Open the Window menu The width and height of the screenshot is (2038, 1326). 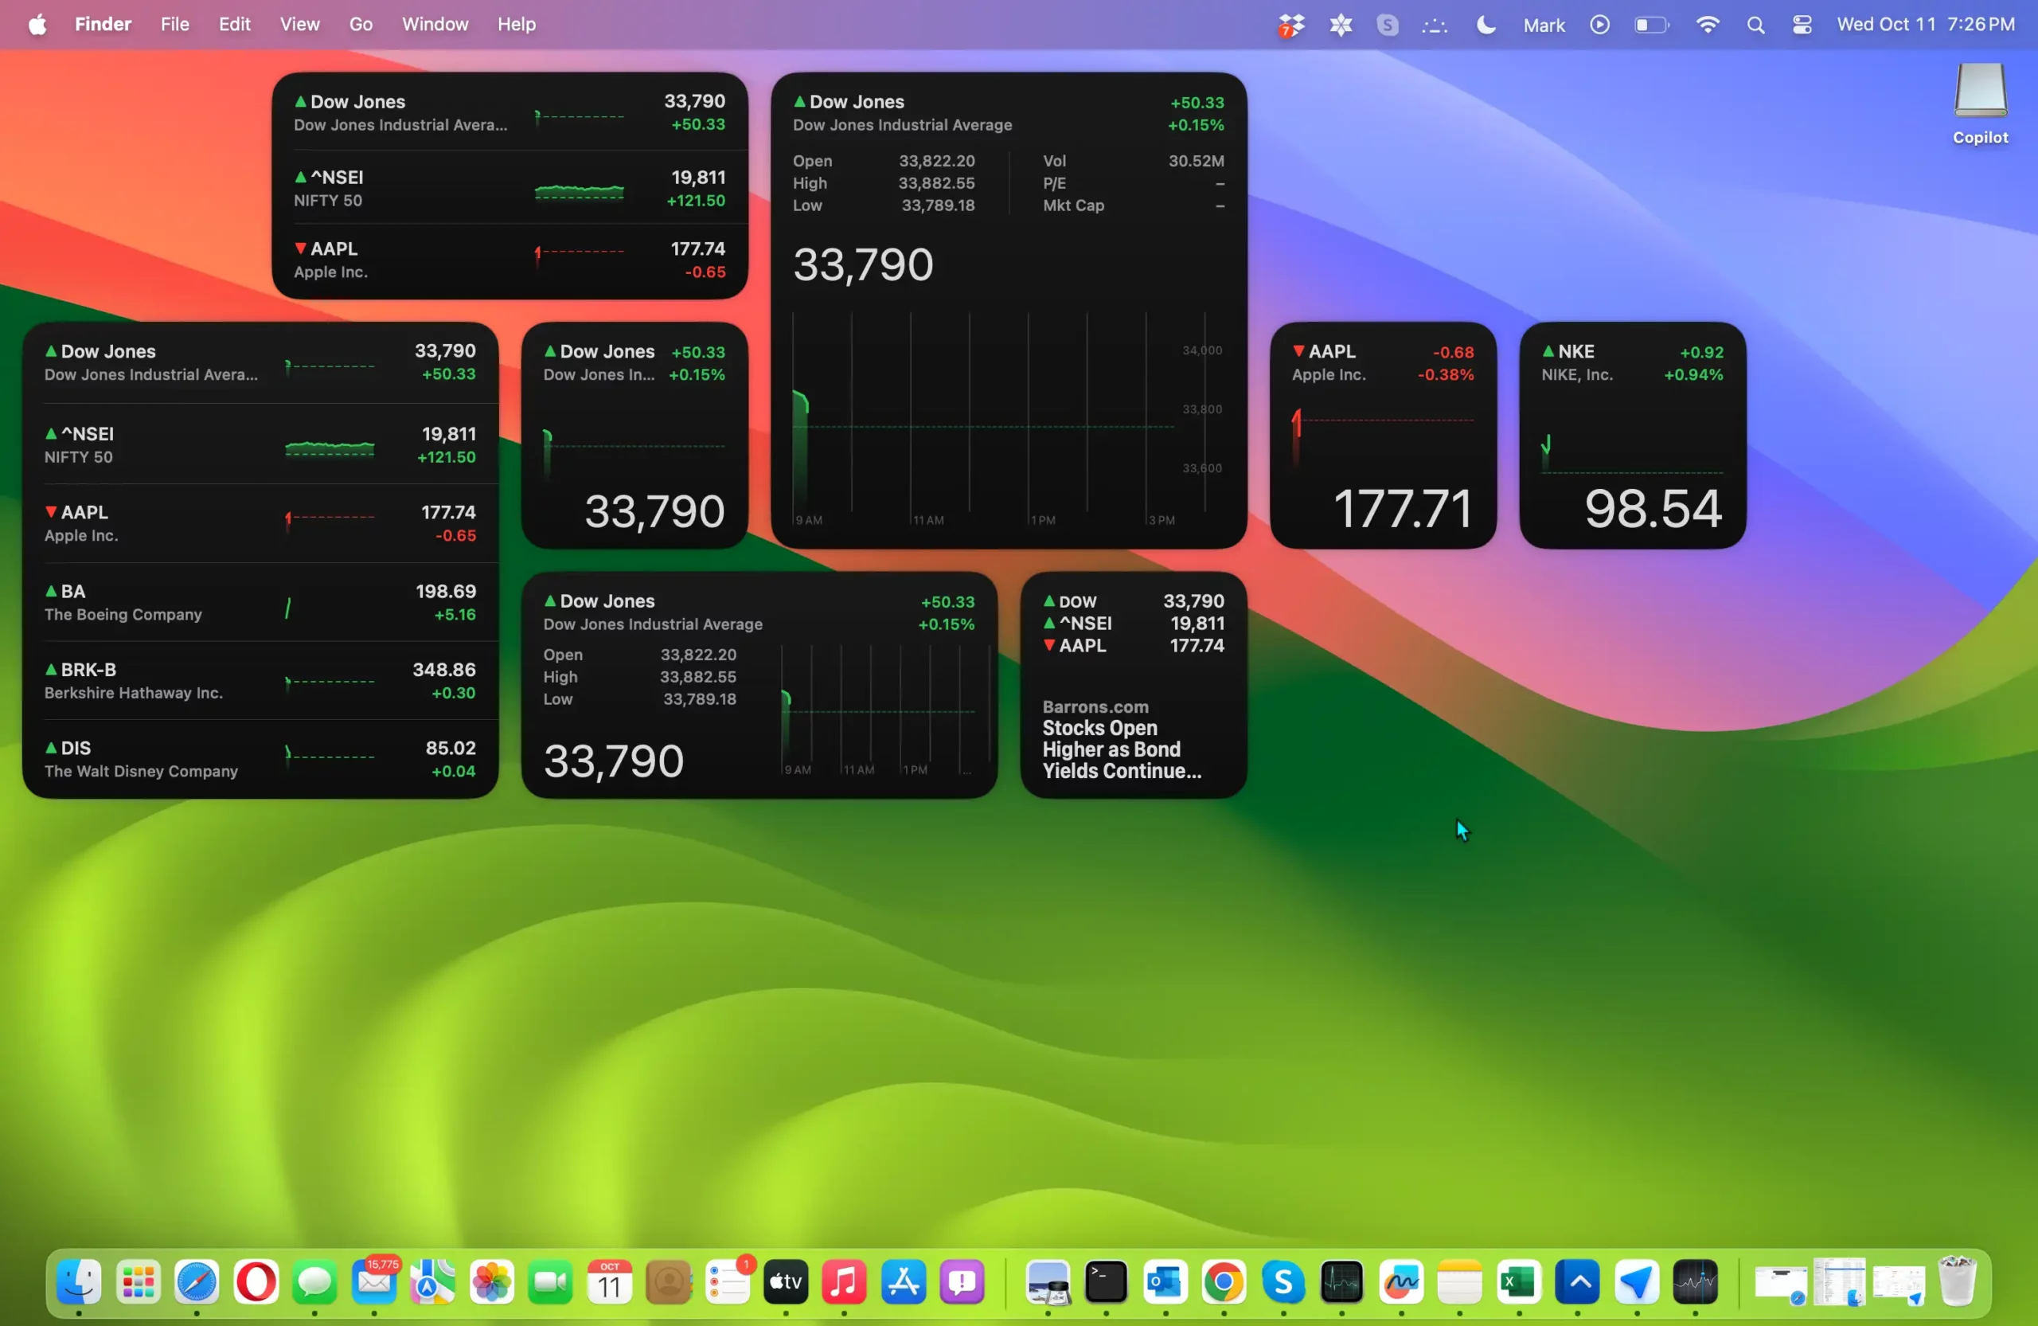point(435,24)
